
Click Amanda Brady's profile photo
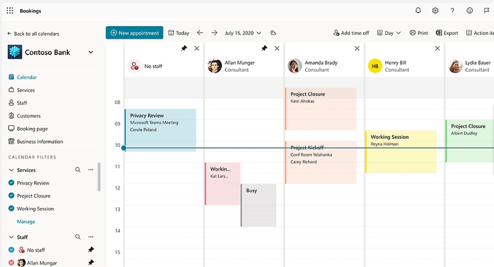click(x=295, y=66)
